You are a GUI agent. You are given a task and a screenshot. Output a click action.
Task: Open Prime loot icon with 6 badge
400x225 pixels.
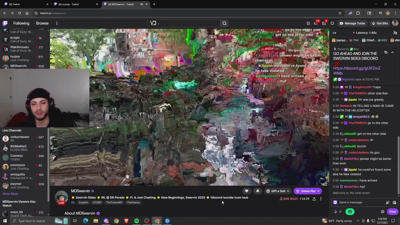point(324,23)
